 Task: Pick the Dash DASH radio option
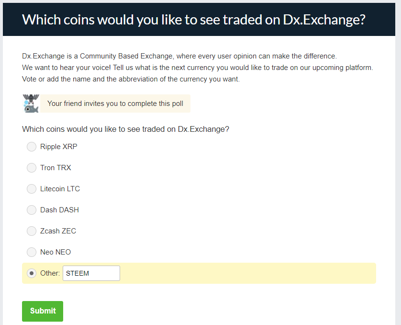32,210
